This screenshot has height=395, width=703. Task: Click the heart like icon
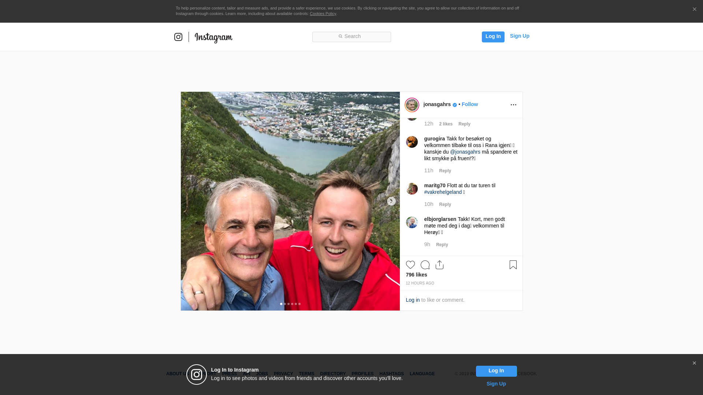(410, 265)
